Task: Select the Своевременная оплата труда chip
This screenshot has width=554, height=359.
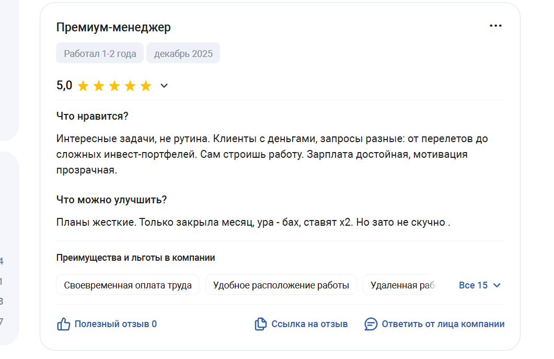Action: [x=128, y=285]
